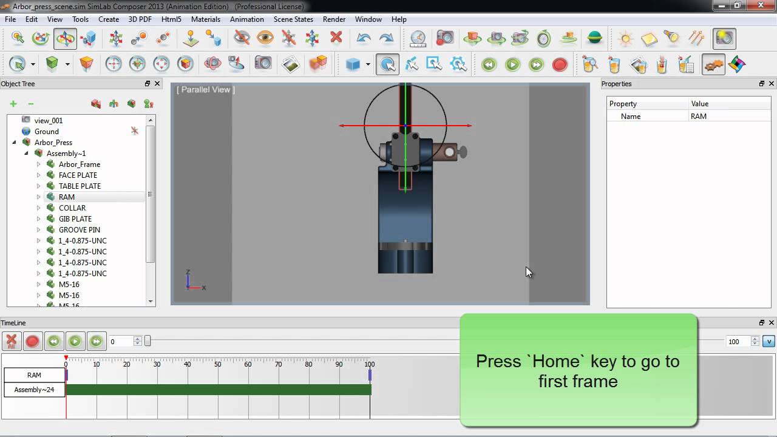Screen dimensions: 777x437
Task: Click the first circular target zoom icon
Action: 114,64
